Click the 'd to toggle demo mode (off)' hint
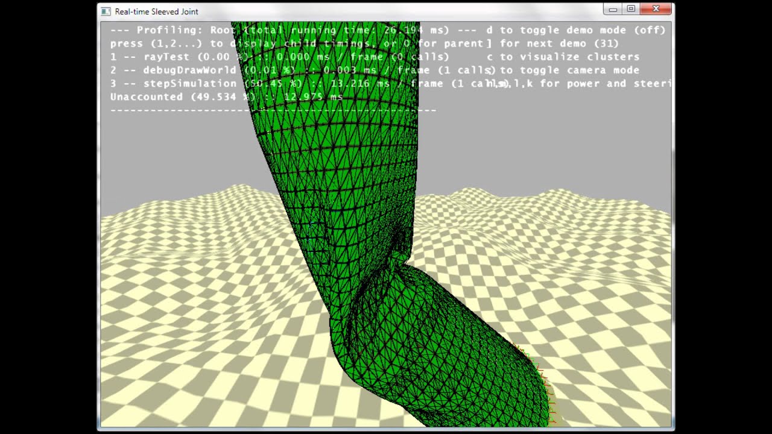This screenshot has width=772, height=434. 576,30
